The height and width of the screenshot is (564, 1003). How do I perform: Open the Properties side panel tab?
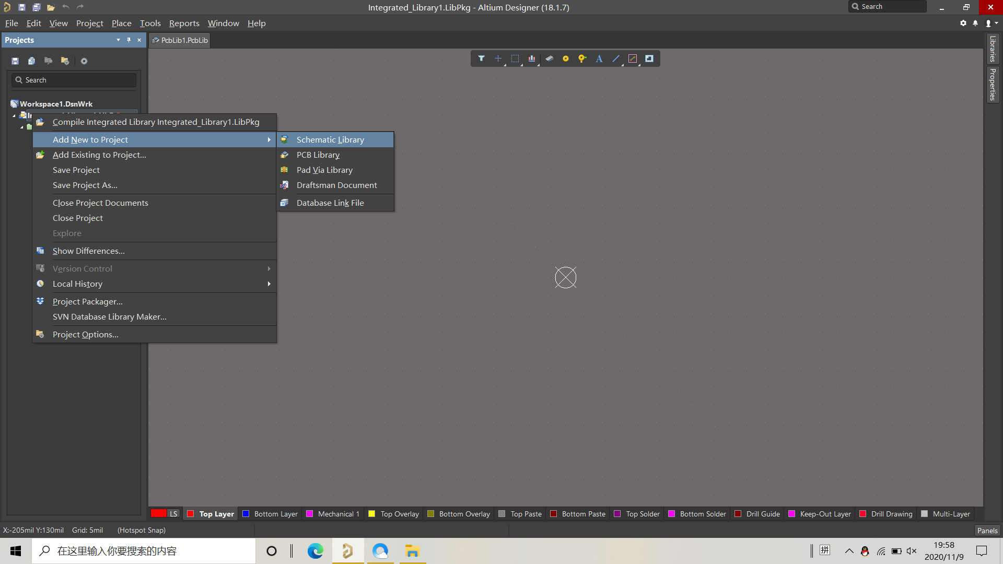point(993,84)
